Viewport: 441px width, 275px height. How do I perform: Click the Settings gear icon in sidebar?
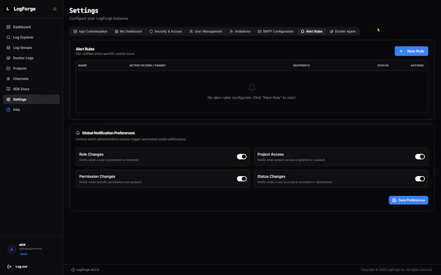coord(8,100)
